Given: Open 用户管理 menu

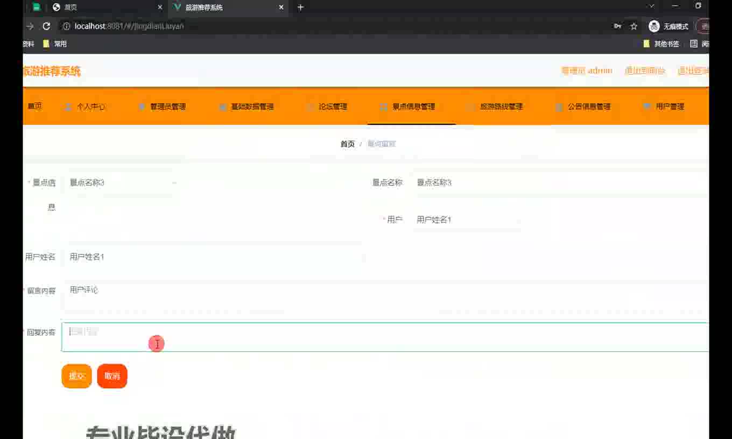Looking at the screenshot, I should coord(664,107).
